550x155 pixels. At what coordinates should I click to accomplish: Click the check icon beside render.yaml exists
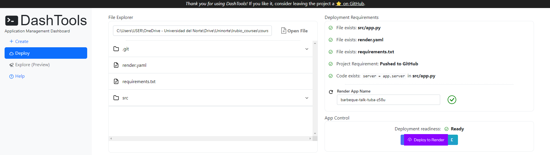coord(331,40)
